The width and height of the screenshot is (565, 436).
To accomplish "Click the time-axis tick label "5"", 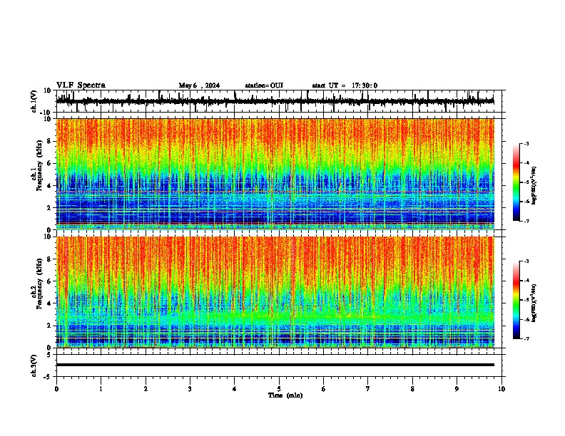I will pos(279,389).
